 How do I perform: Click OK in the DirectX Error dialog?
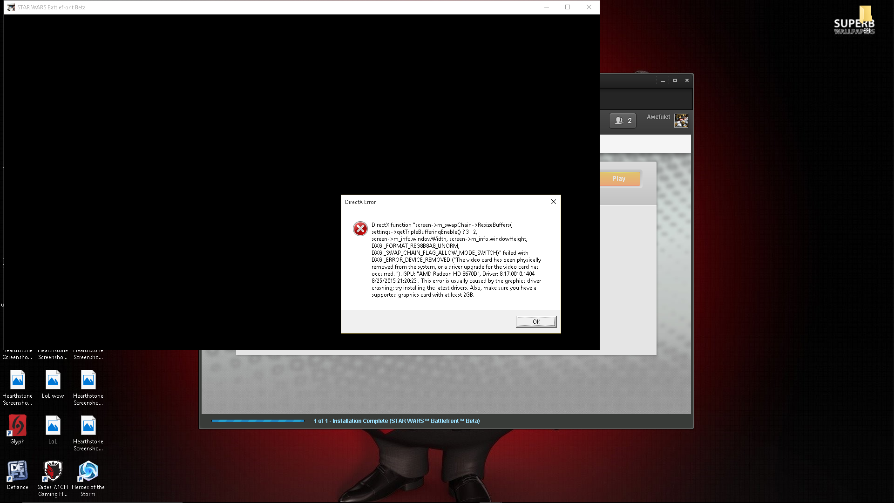[x=536, y=322]
